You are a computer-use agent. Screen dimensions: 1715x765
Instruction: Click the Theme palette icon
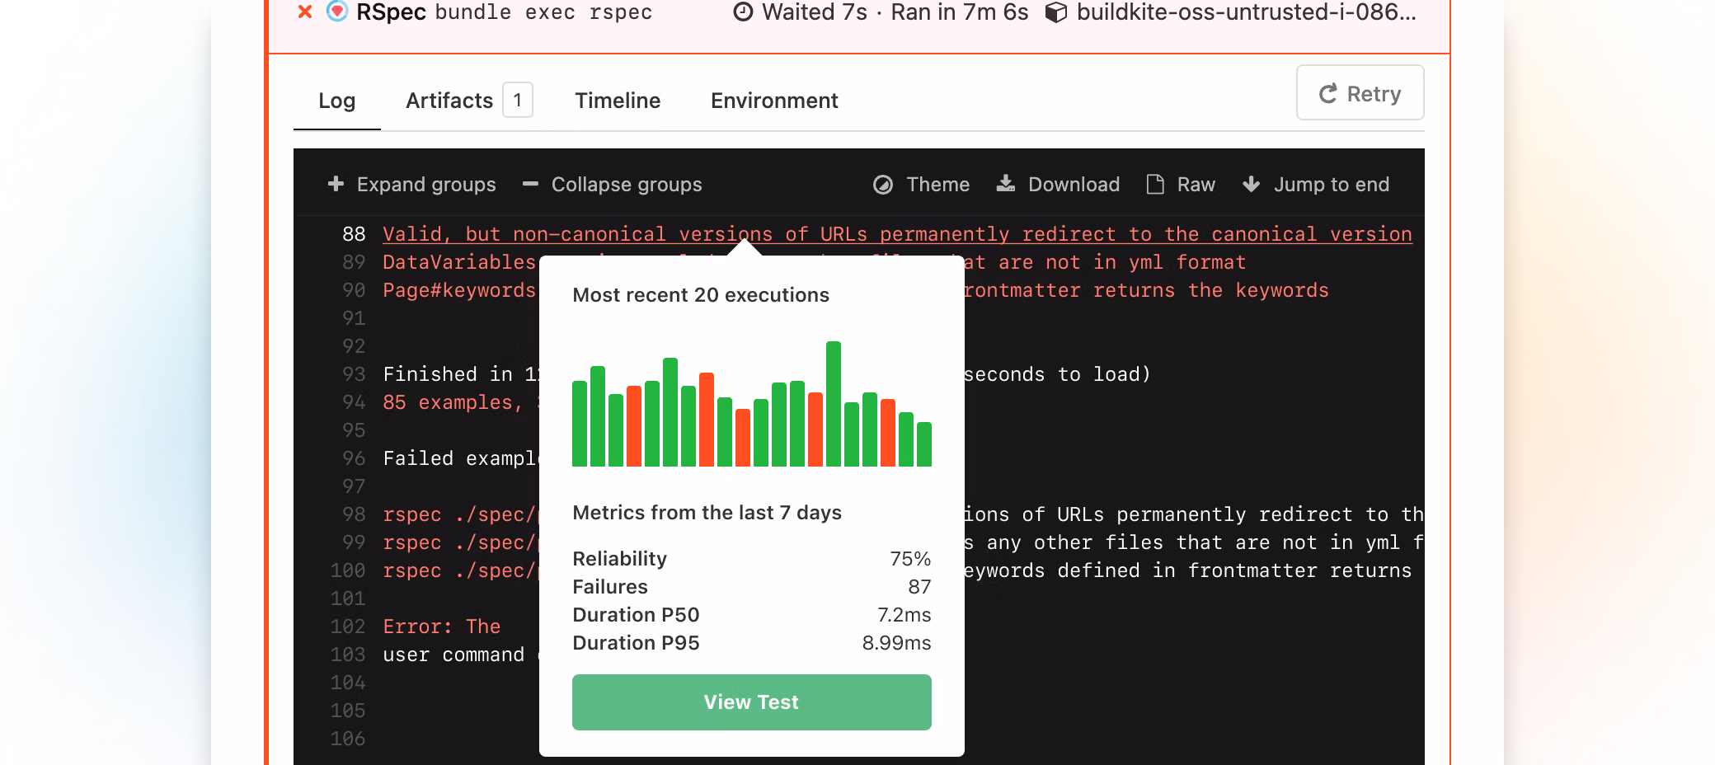[x=883, y=185]
